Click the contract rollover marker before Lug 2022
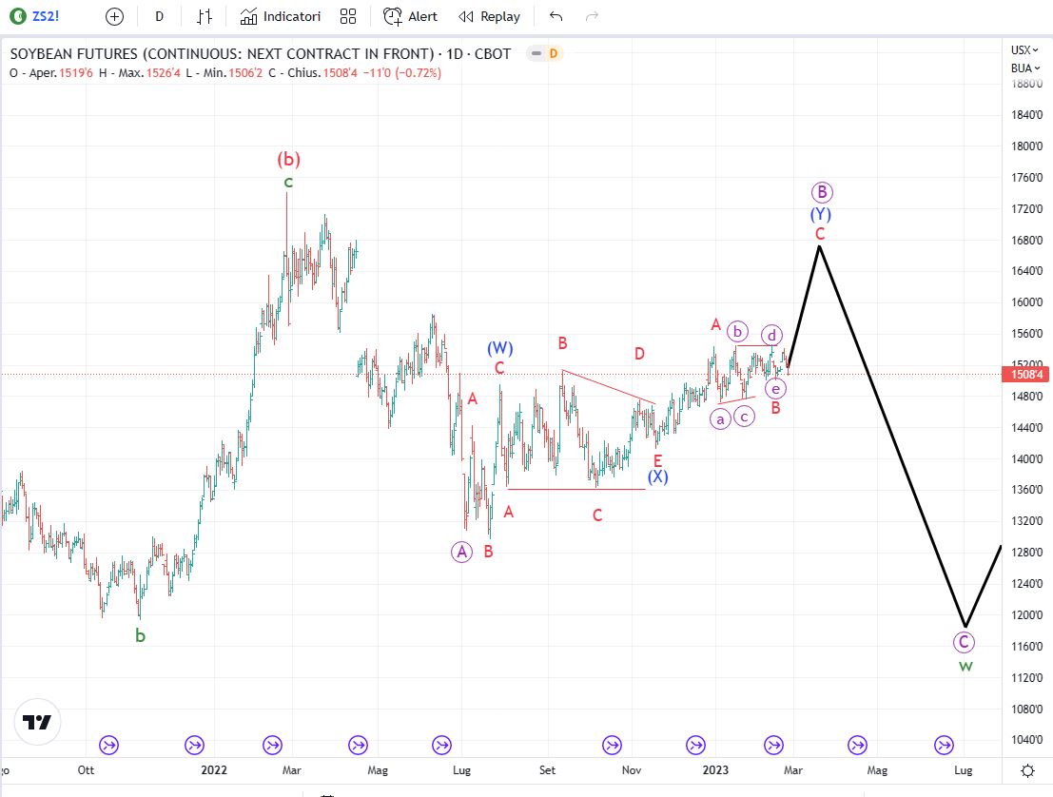This screenshot has height=797, width=1053. 441,745
